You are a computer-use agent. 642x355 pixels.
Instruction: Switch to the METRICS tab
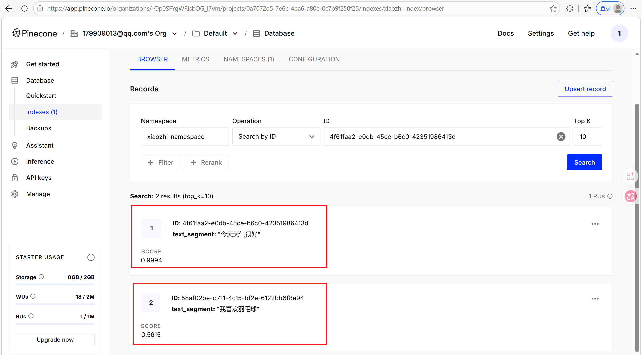click(x=195, y=59)
